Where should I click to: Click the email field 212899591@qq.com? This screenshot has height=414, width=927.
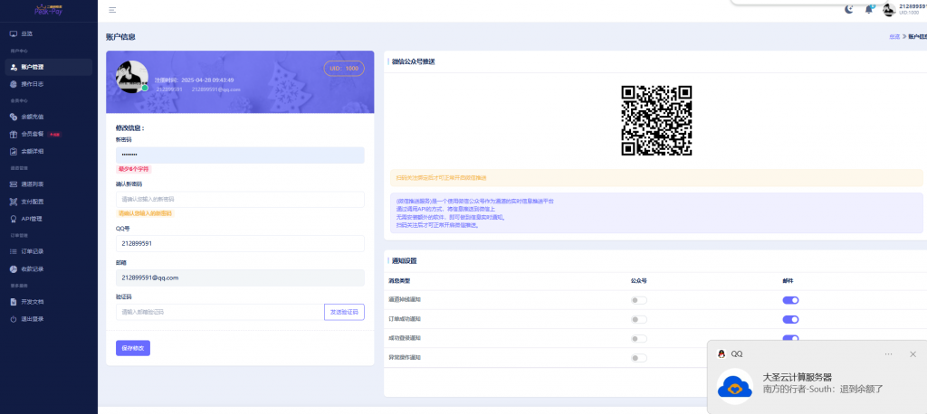point(240,278)
